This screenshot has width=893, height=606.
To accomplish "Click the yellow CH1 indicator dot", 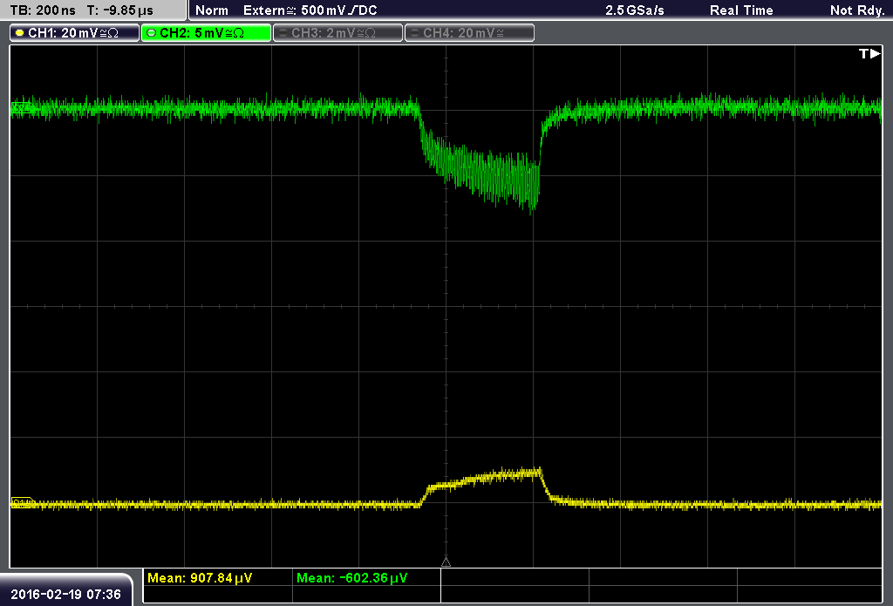I will coord(20,33).
